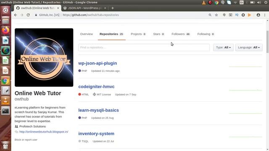Image resolution: width=269 pixels, height=151 pixels.
Task: Reload the GitHub page
Action: [28, 15]
